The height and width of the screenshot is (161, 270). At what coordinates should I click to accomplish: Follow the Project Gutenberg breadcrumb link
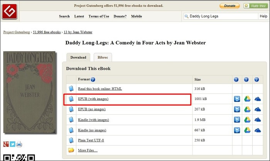point(17,32)
